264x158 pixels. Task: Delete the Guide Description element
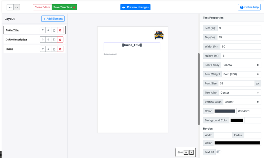60,40
